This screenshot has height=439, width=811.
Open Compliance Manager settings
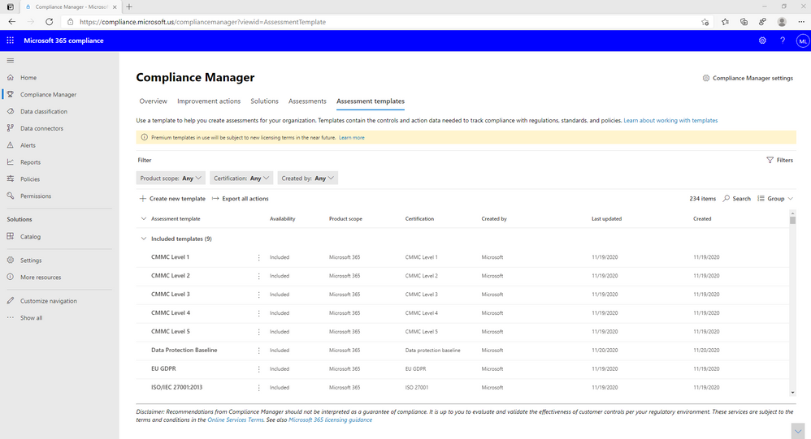(748, 78)
